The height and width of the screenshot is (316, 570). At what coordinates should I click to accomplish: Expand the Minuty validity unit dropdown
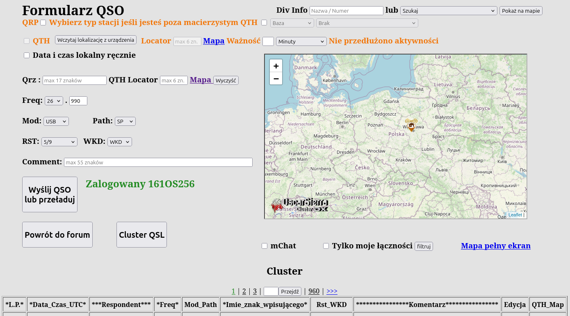click(301, 41)
